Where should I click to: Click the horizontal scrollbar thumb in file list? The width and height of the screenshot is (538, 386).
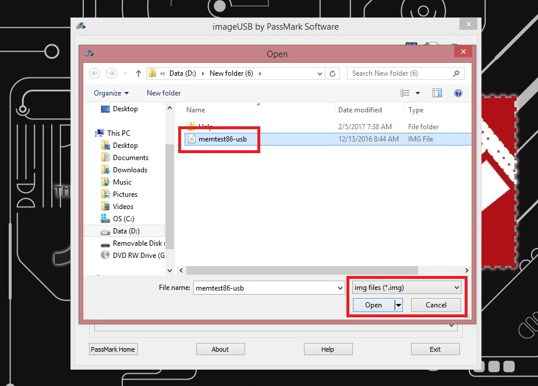click(302, 270)
